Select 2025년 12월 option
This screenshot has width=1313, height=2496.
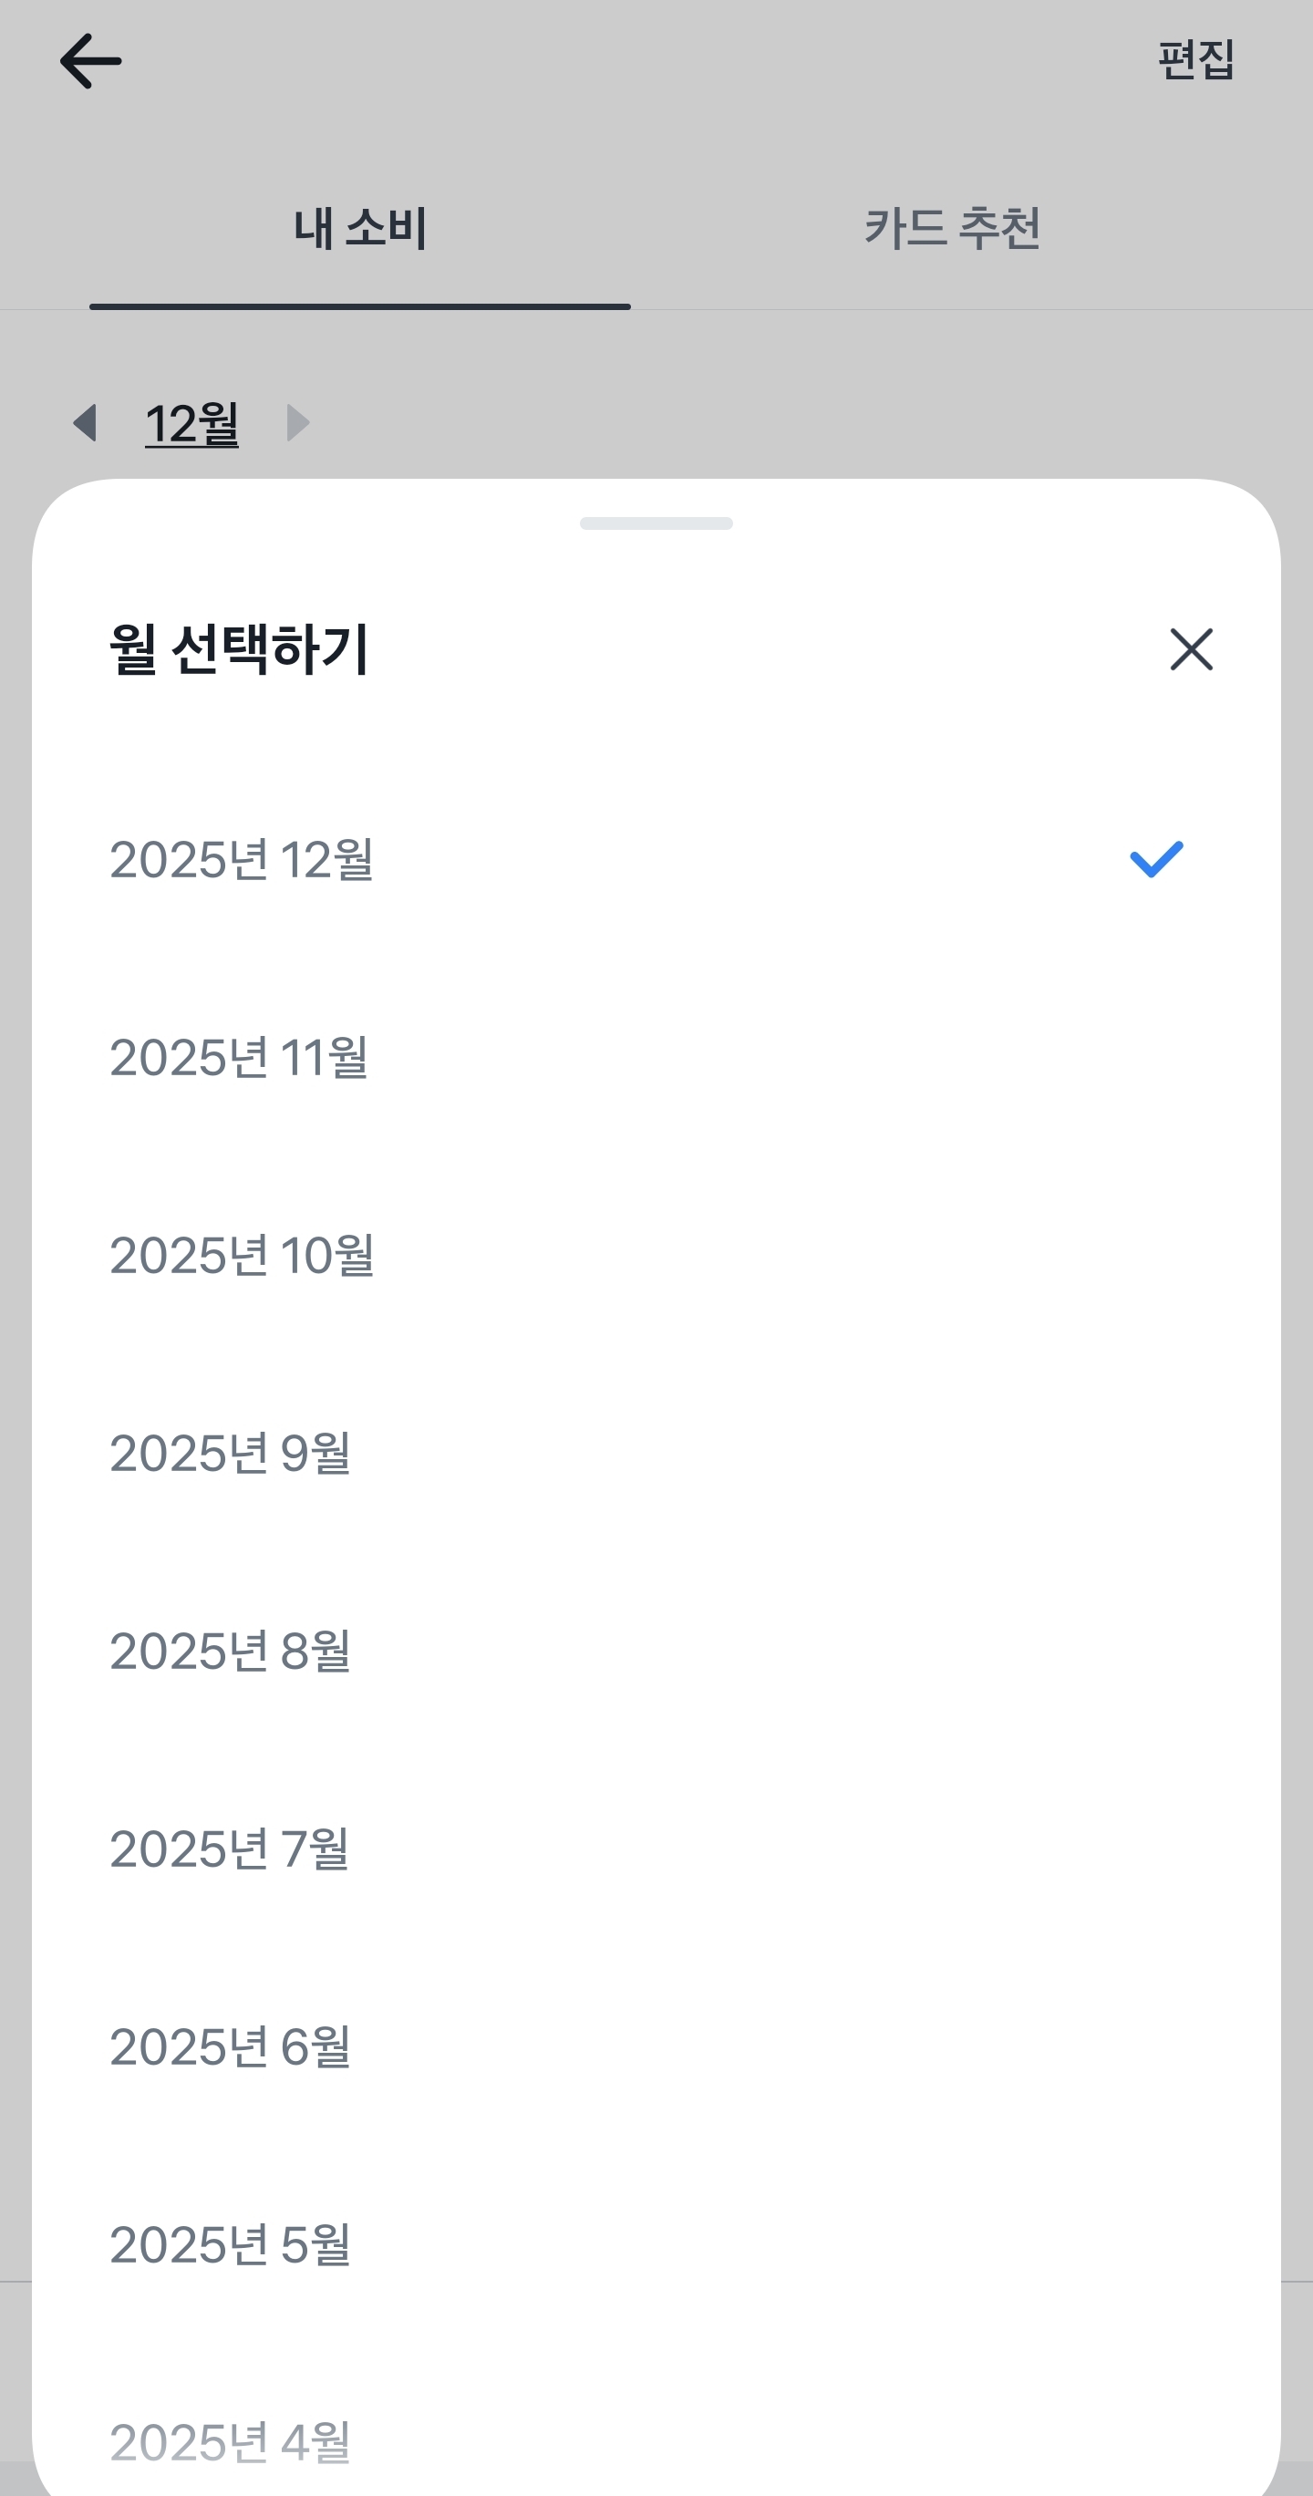click(242, 859)
